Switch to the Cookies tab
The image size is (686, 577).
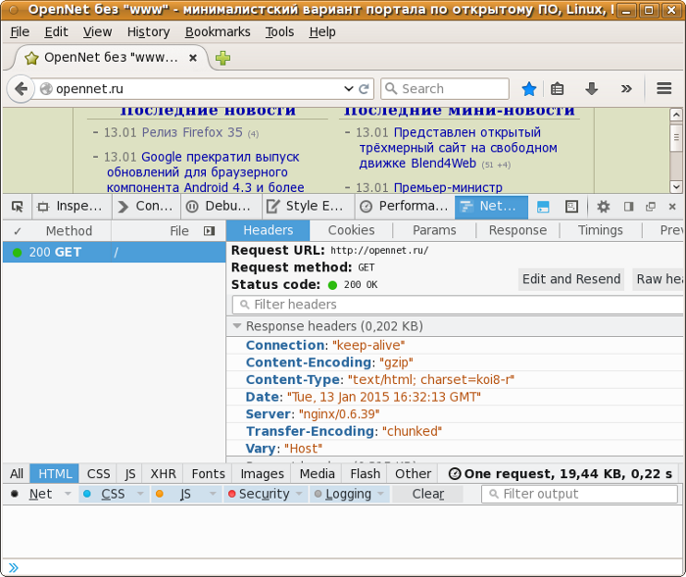(x=351, y=230)
